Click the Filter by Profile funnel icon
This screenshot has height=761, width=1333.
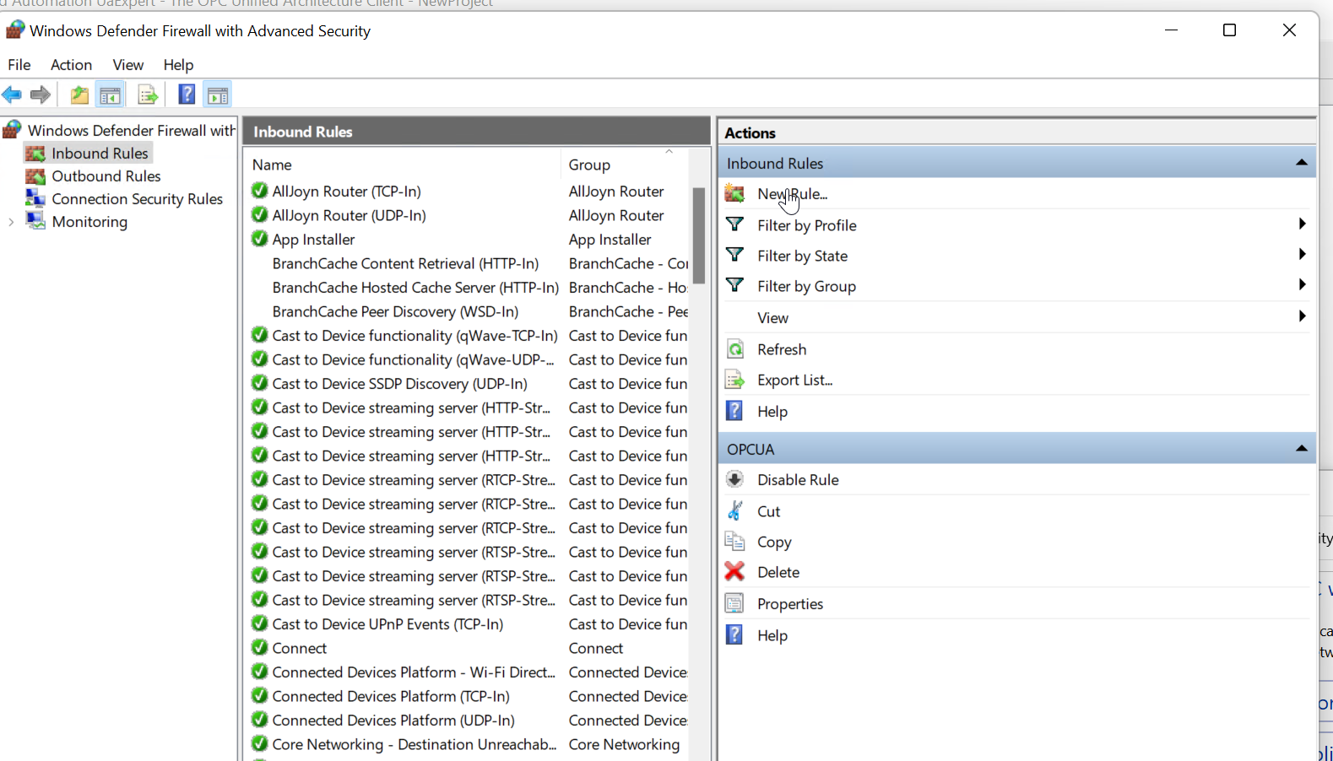click(735, 224)
